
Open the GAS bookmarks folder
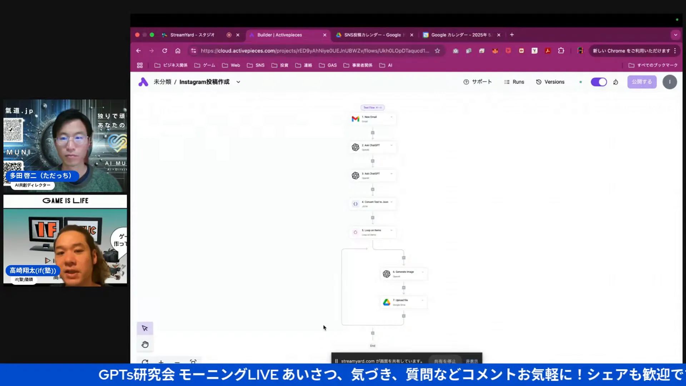coord(328,65)
